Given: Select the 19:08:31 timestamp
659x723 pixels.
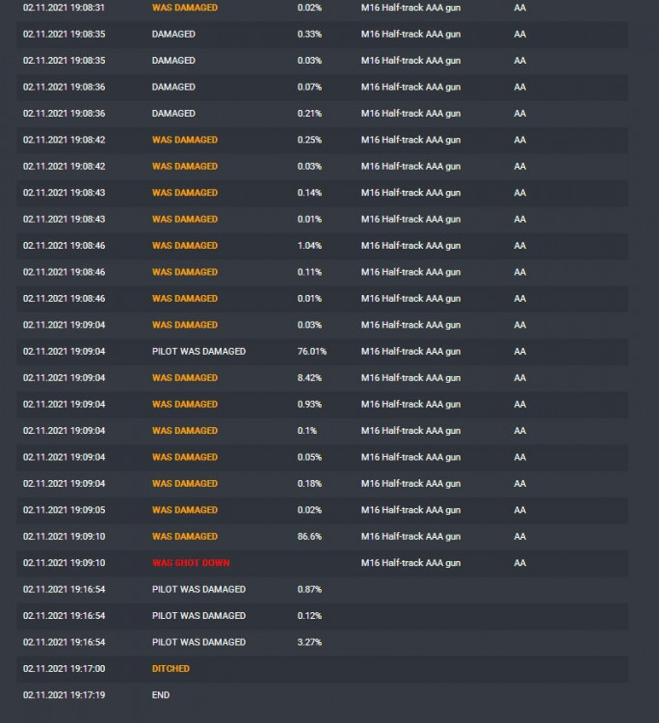Looking at the screenshot, I should click(x=64, y=8).
